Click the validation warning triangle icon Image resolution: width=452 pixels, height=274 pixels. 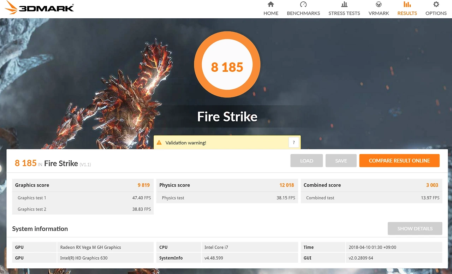[159, 143]
